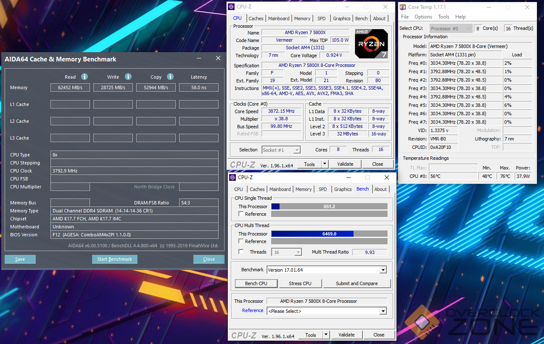Click the CPU-Z icon in upper window title
The image size is (544, 344).
coord(232,7)
